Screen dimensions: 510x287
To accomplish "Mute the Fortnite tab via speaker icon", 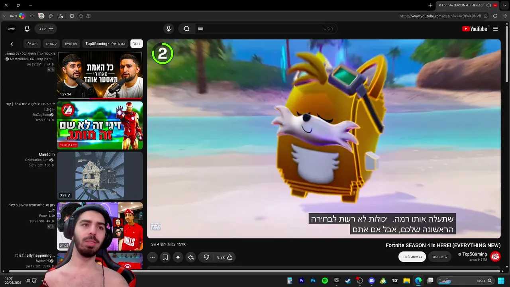I will [489, 5].
